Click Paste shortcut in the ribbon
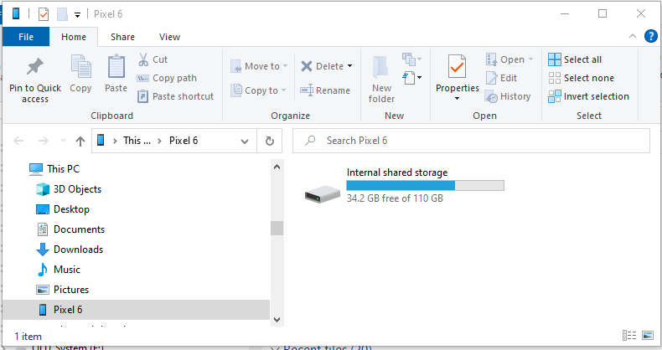Screen dimensions: 662x350 pyautogui.click(x=176, y=96)
